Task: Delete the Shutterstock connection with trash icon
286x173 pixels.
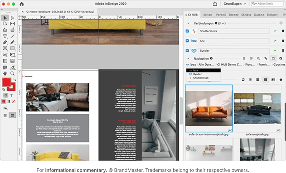Action: 283,31
